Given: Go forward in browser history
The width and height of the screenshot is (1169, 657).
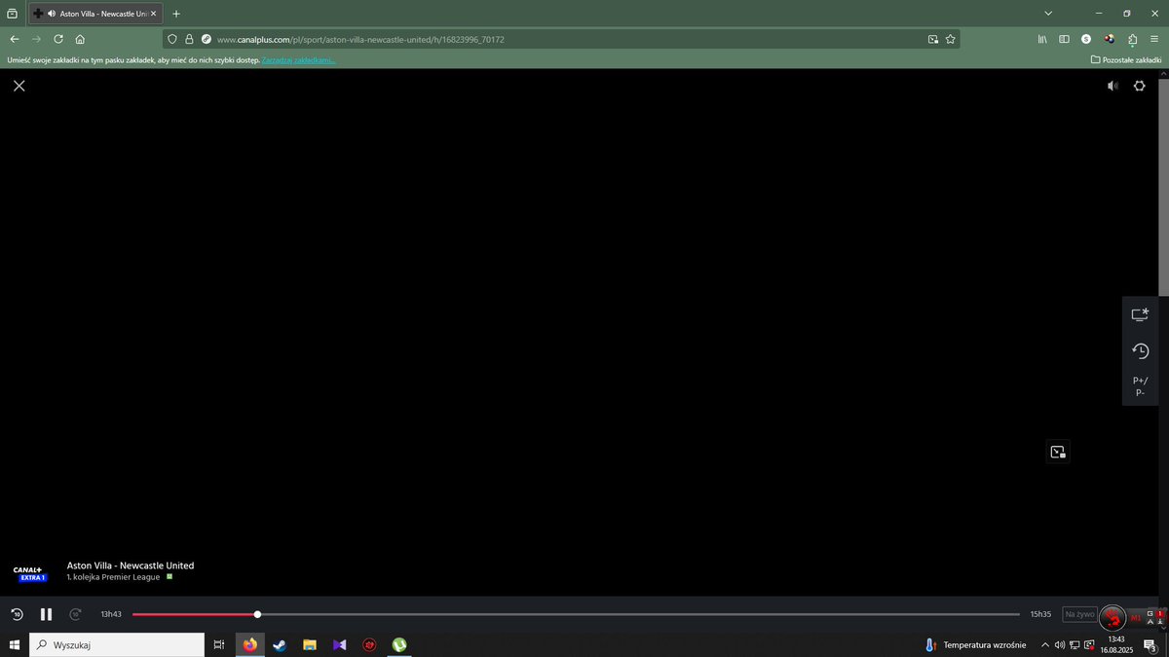Looking at the screenshot, I should point(36,39).
